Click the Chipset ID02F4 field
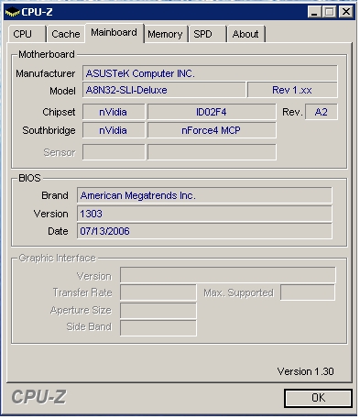 point(212,112)
